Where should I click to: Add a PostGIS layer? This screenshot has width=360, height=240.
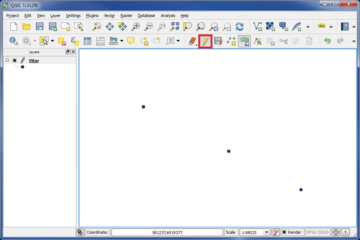click(284, 27)
